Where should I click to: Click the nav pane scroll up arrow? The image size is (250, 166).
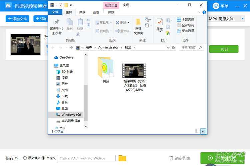pos(86,55)
